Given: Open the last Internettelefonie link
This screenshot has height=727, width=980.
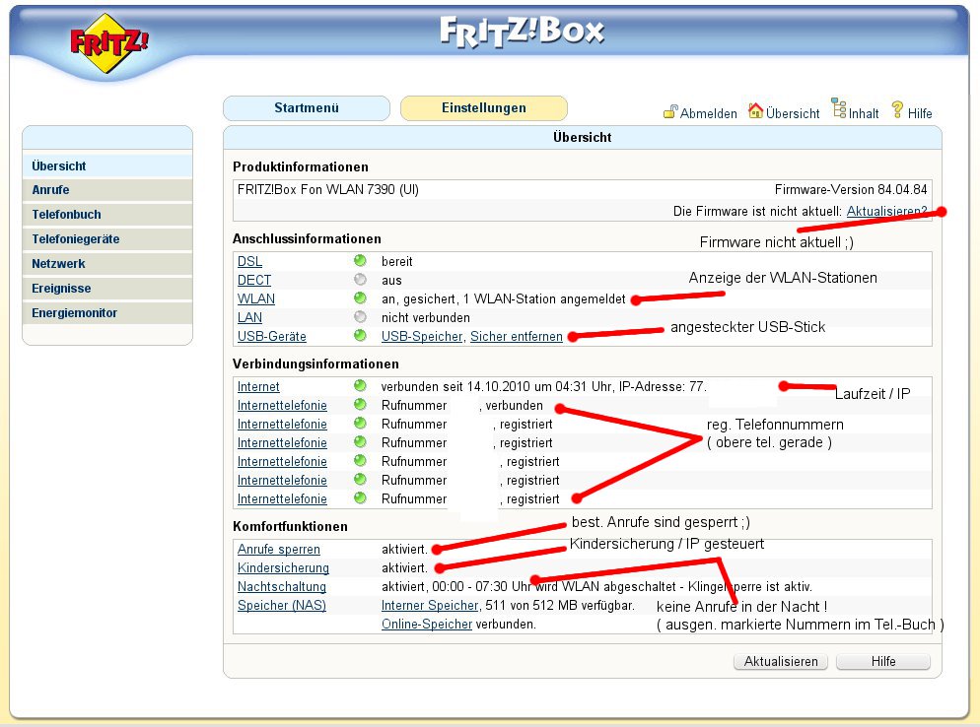Looking at the screenshot, I should [282, 499].
